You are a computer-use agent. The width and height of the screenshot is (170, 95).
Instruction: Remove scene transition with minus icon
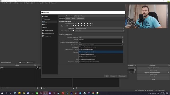coord(132,72)
